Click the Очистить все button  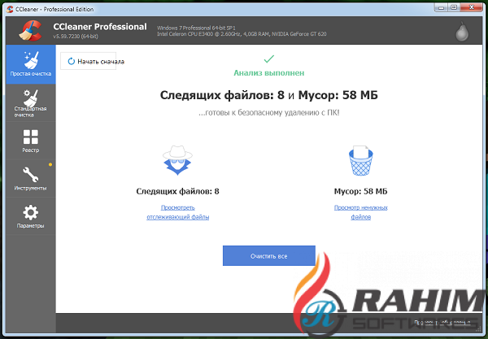pos(269,256)
